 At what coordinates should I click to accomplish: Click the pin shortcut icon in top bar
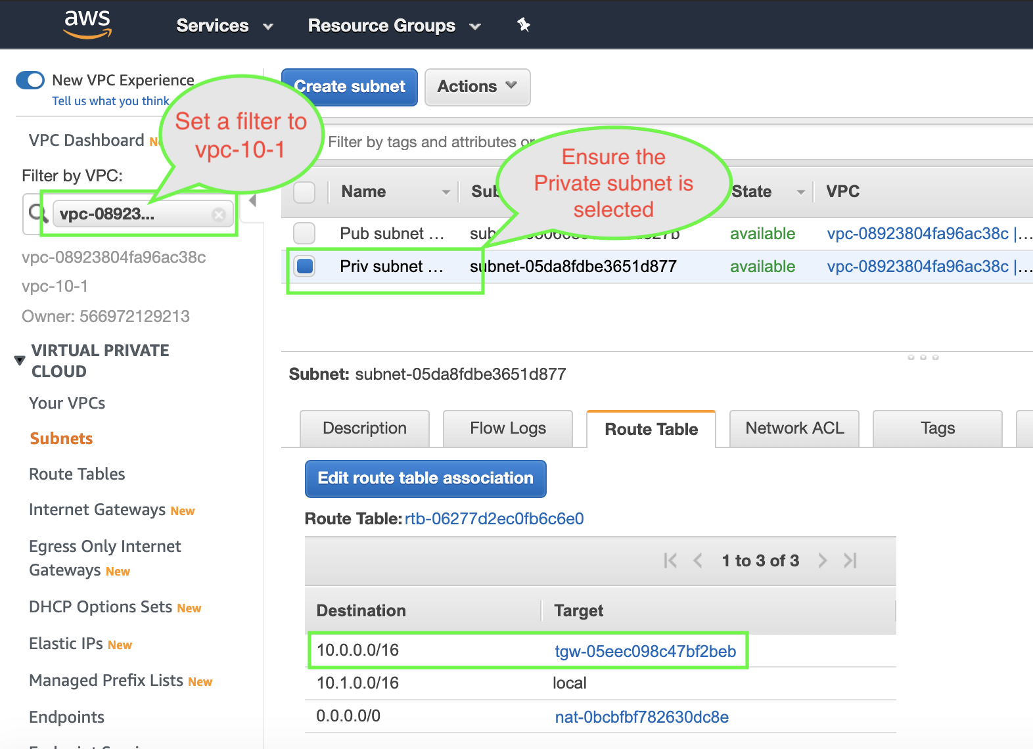click(x=523, y=25)
